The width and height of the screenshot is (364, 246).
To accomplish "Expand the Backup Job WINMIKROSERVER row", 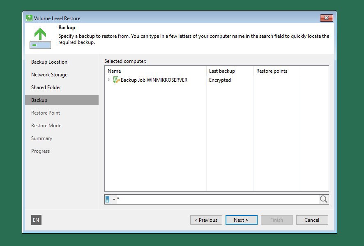I will (109, 80).
